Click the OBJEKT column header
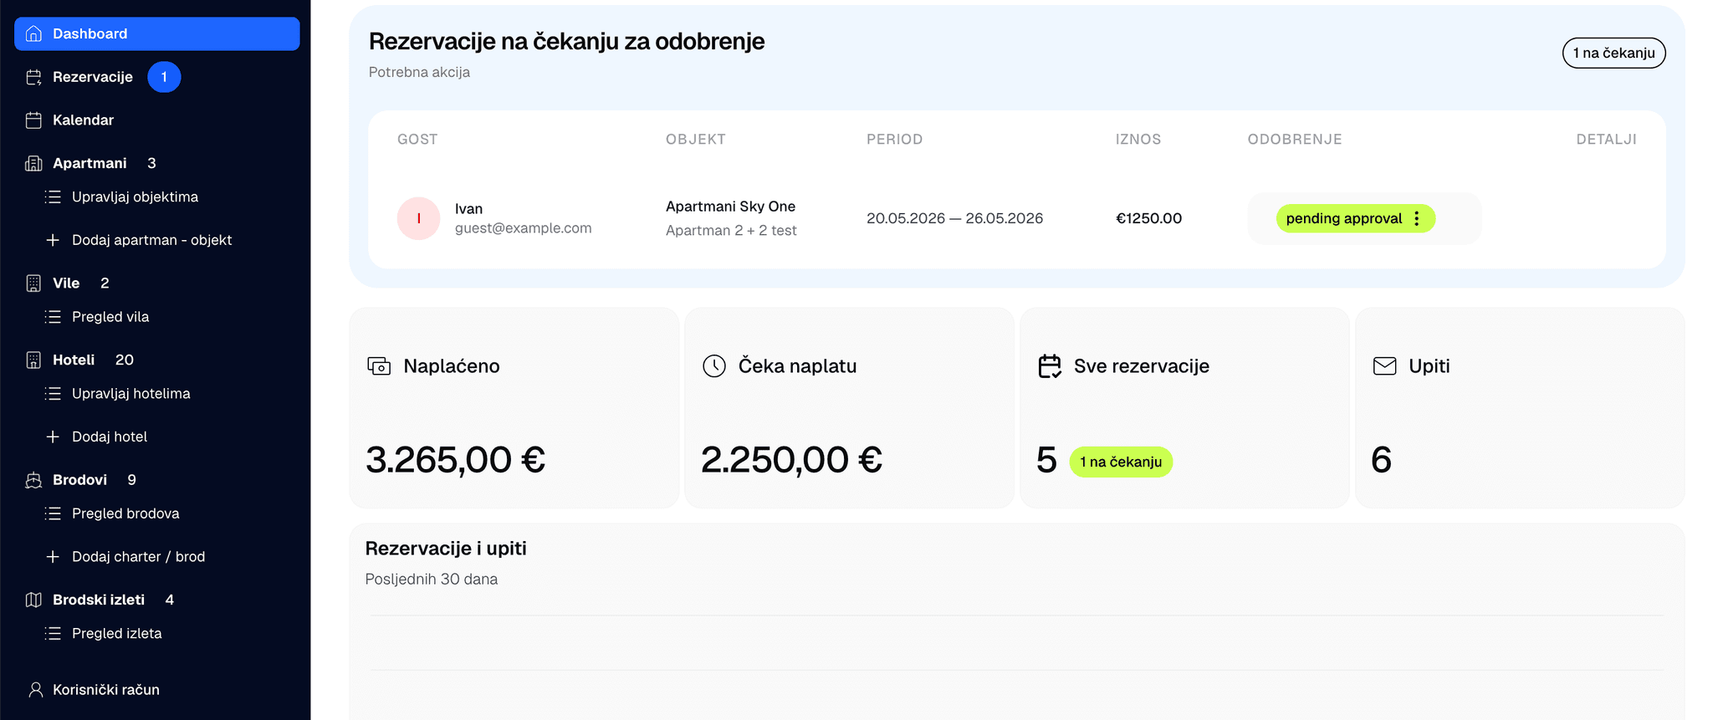 pyautogui.click(x=696, y=139)
